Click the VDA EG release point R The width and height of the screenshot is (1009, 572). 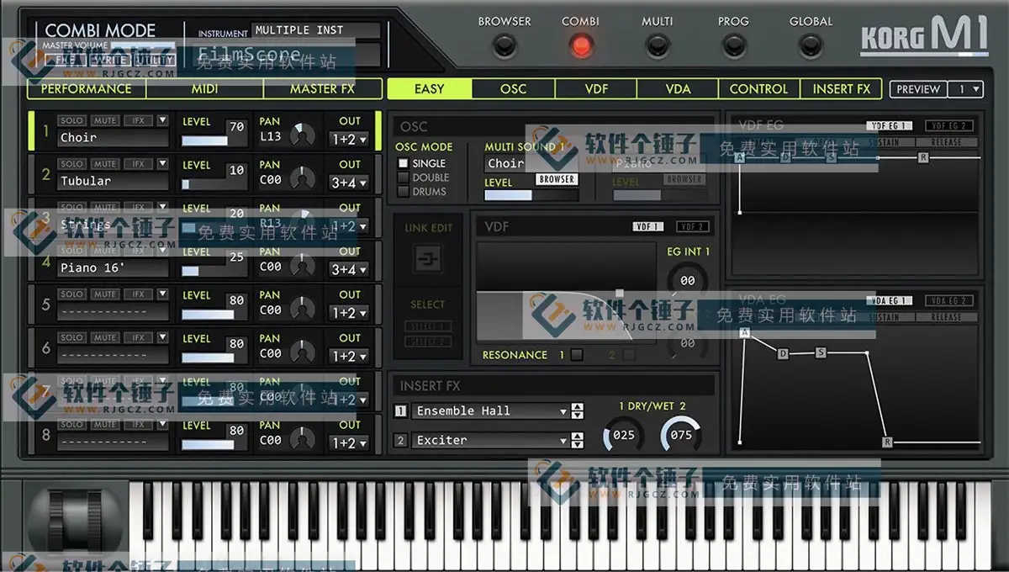(x=887, y=442)
